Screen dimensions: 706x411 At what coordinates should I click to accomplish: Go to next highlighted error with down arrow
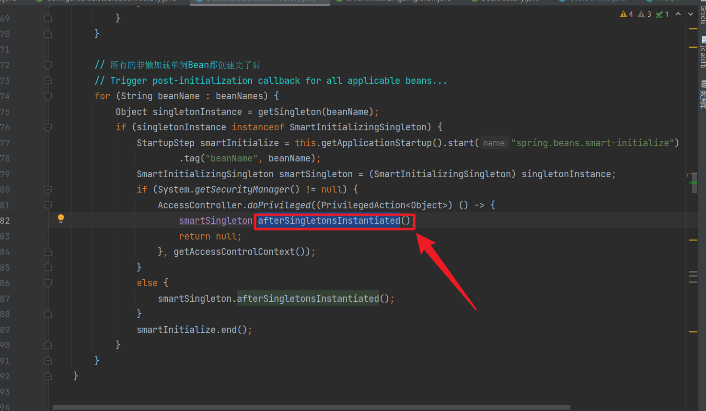(691, 14)
